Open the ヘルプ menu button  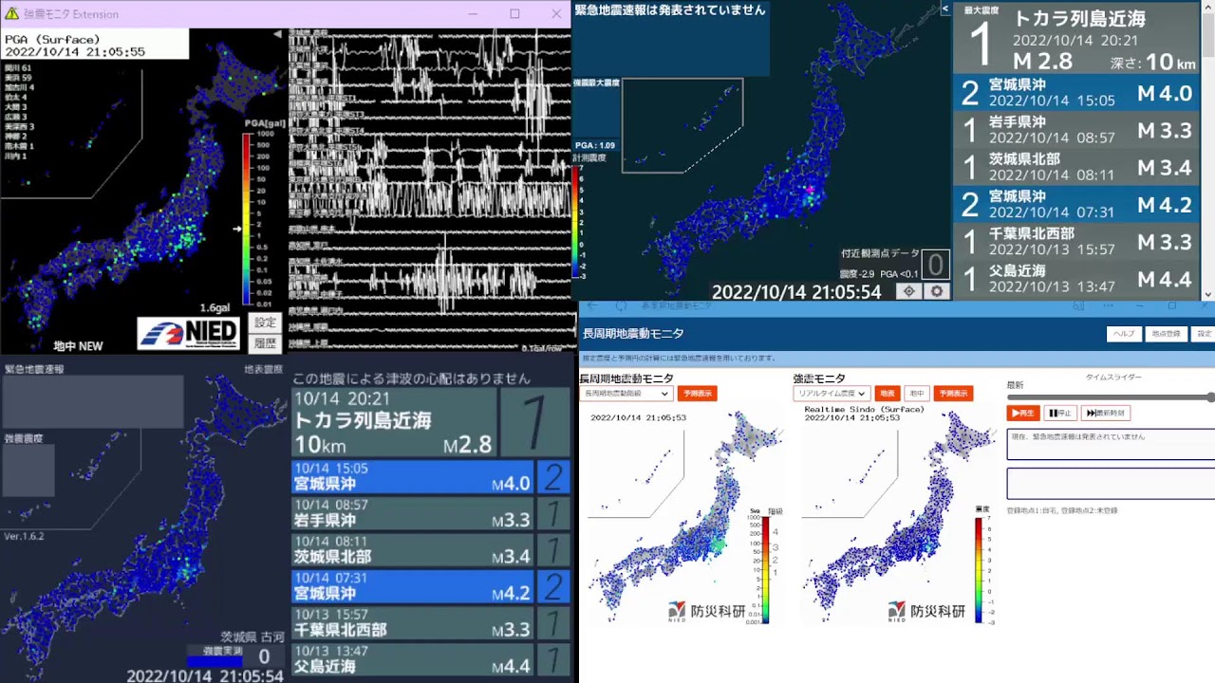[1123, 334]
